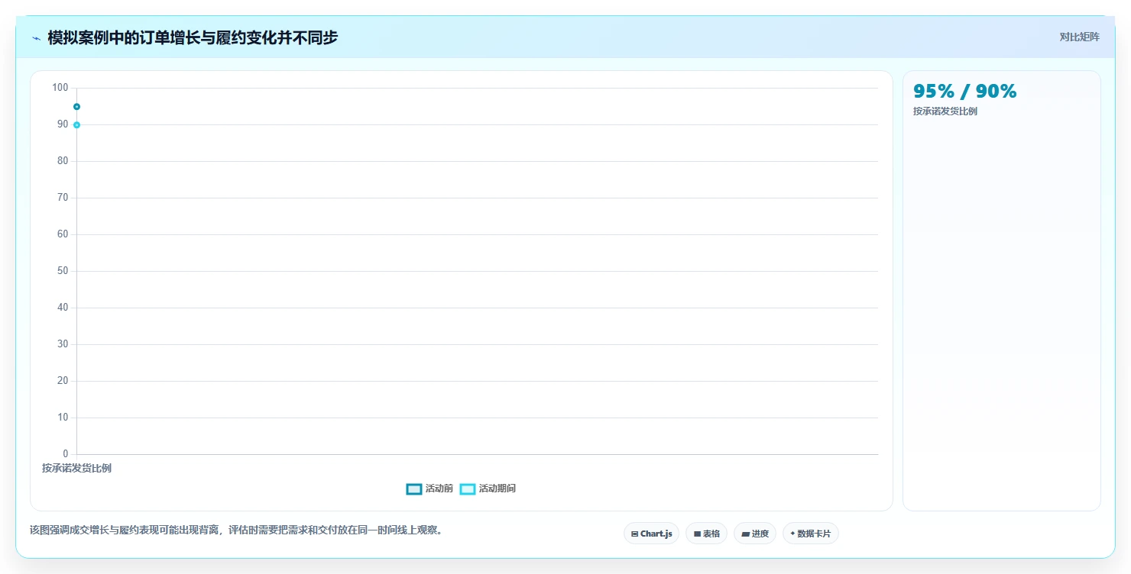Click the 95% / 90% metric value
This screenshot has height=574, width=1131.
coord(964,92)
